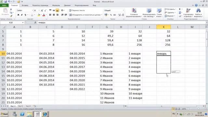Increase the cell indent
Image resolution: width=208 pixels, height=117 pixels.
[x=66, y=15]
